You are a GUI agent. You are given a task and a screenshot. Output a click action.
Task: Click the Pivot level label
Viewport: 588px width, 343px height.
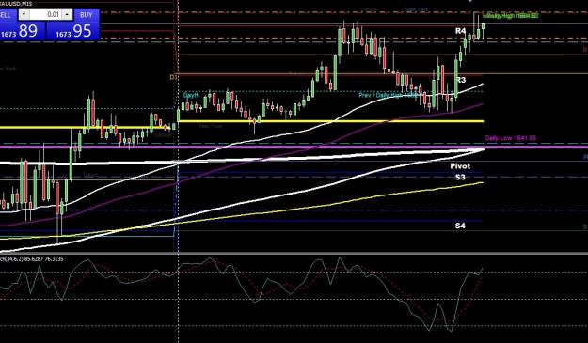pyautogui.click(x=460, y=166)
